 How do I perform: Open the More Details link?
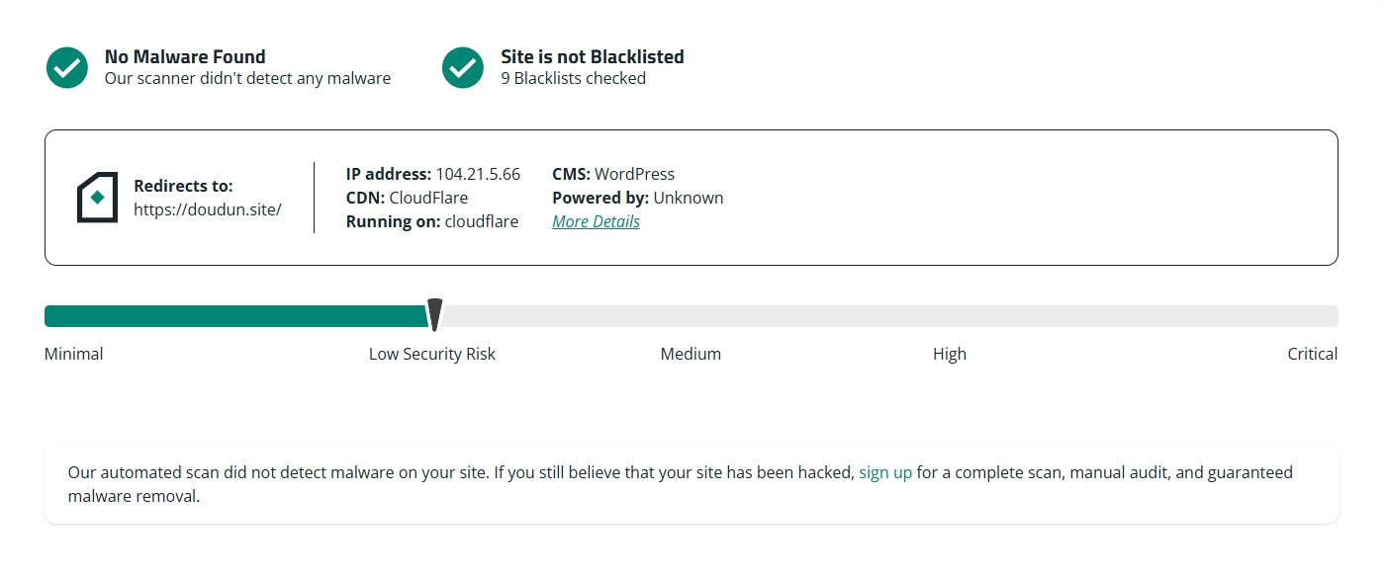[x=596, y=221]
